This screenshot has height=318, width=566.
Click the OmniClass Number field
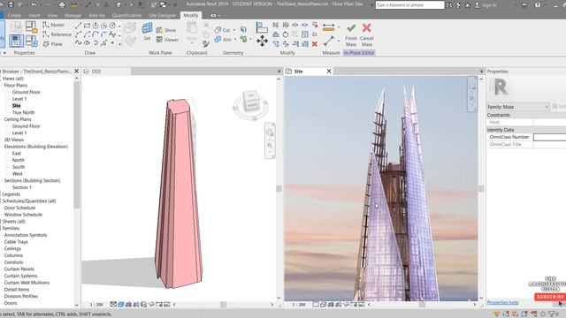point(549,137)
